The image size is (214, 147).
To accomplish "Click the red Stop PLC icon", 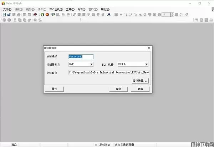I will [47, 15].
